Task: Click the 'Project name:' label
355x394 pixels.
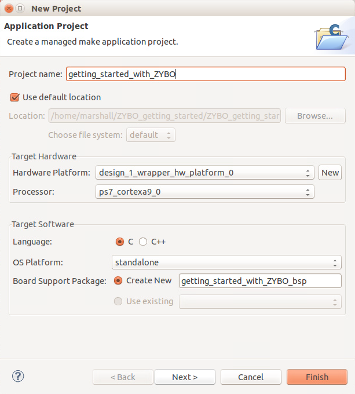Action: [x=35, y=74]
